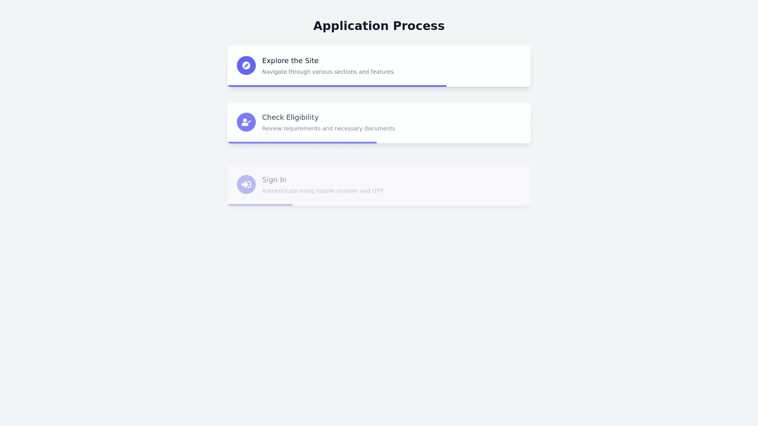Screen dimensions: 758x426
Task: Click unfilled track of Explore the Site progress bar
Action: click(x=488, y=86)
